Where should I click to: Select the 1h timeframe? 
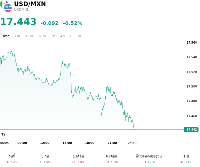(x=53, y=36)
